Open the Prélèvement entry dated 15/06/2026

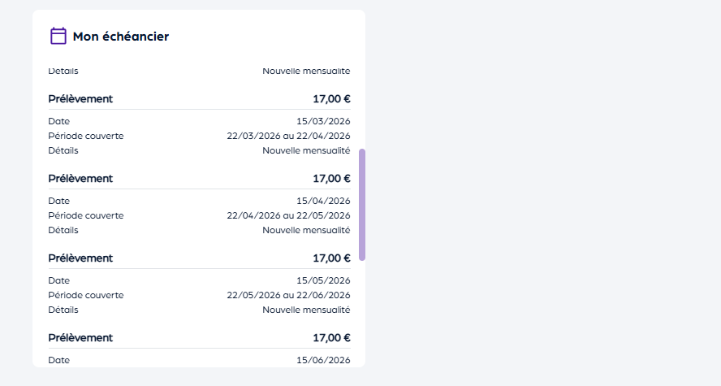coord(80,338)
